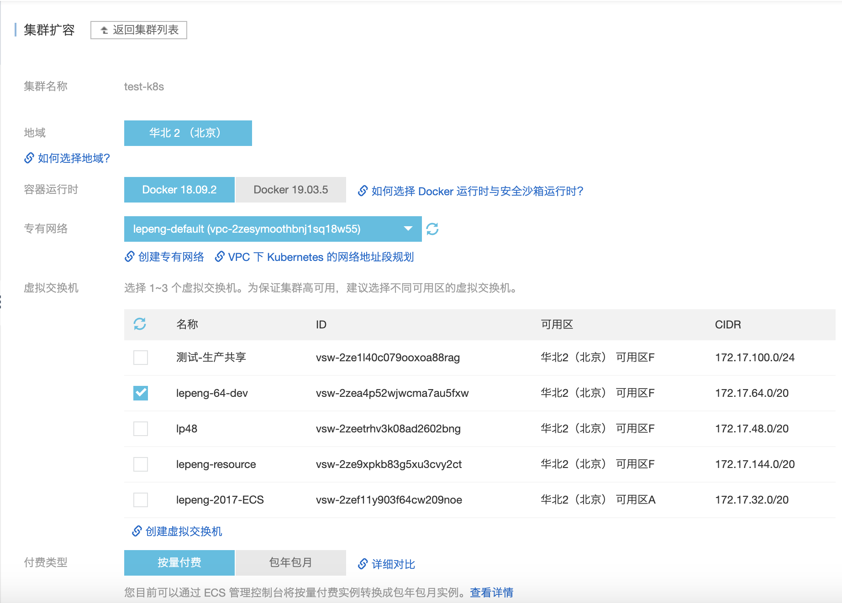This screenshot has width=842, height=603.
Task: Click 返回集群列表 button
Action: (139, 30)
